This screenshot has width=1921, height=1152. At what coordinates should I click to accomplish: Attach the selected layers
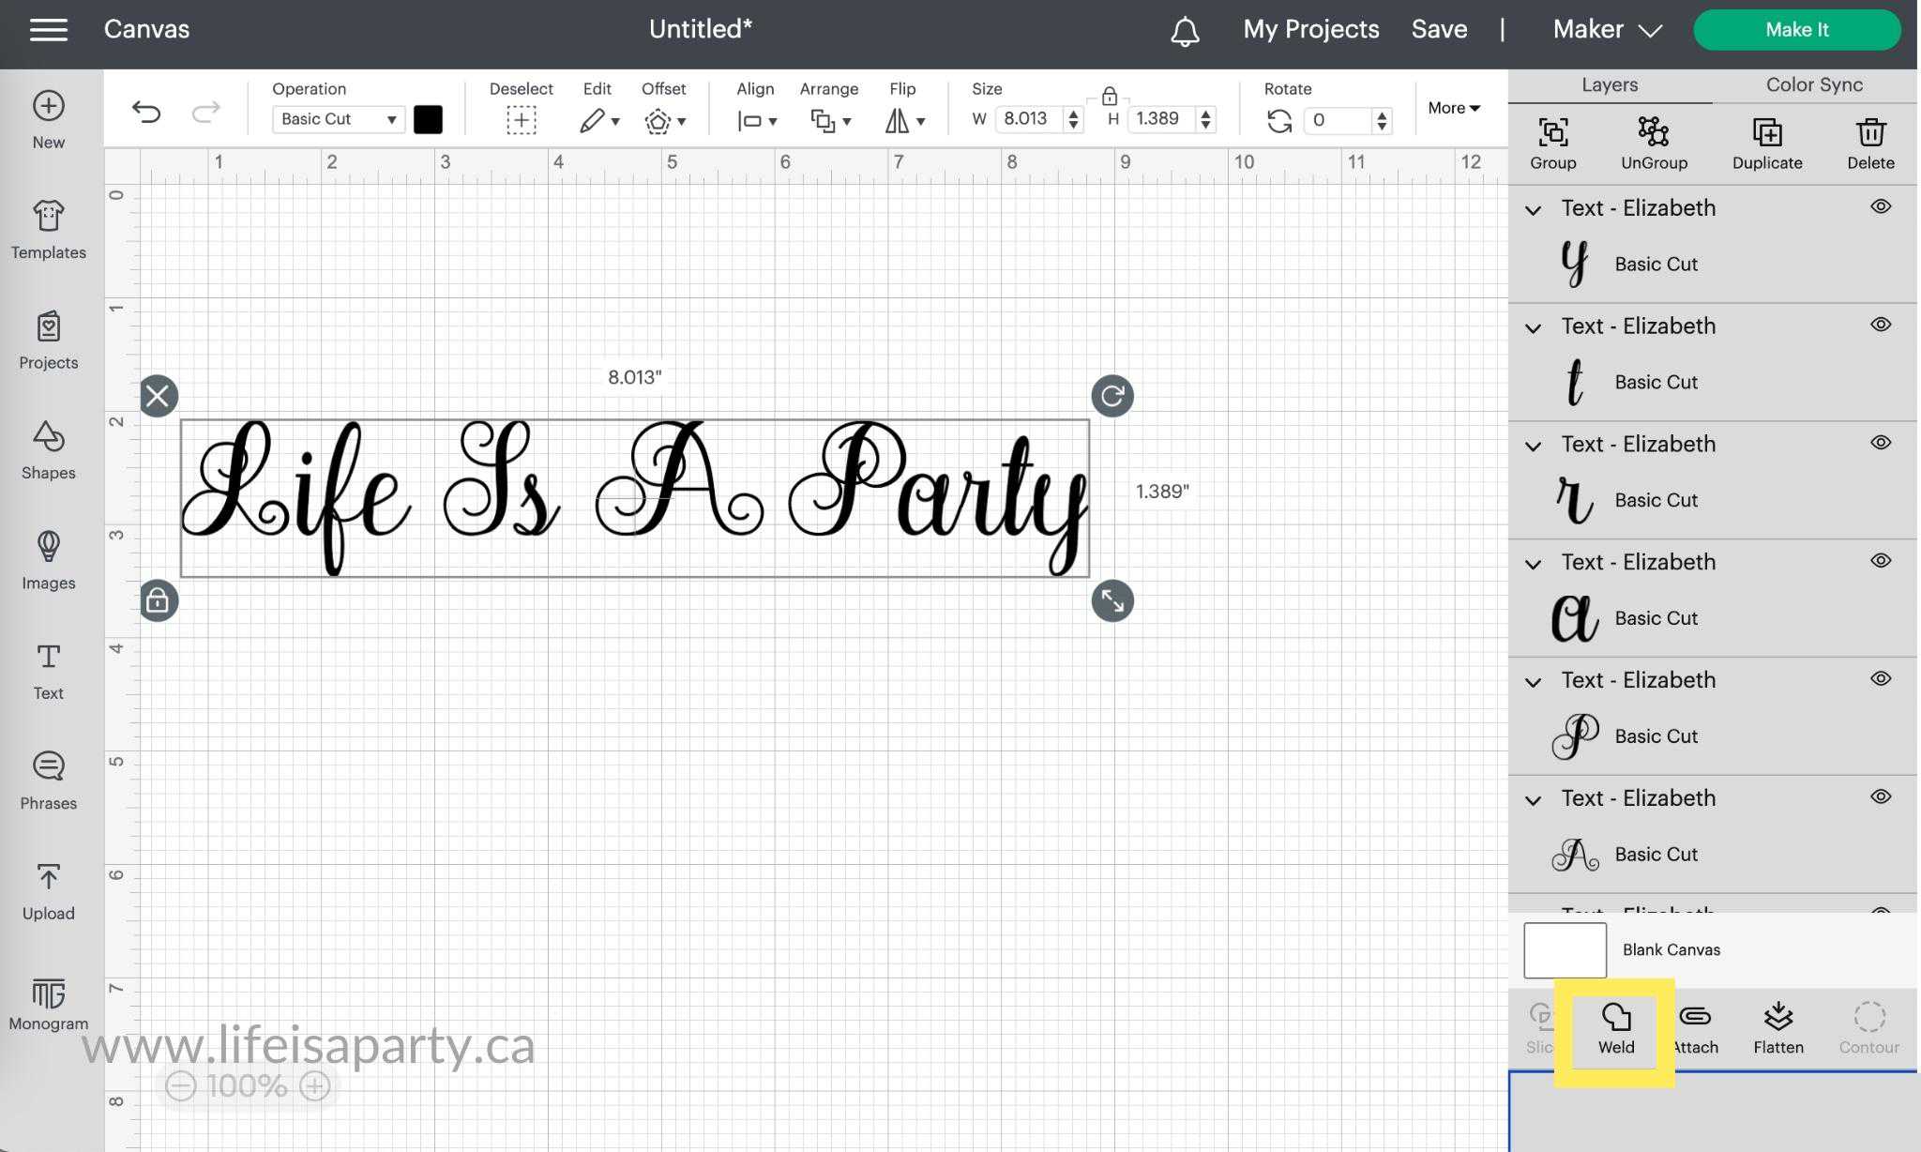[x=1695, y=1029]
